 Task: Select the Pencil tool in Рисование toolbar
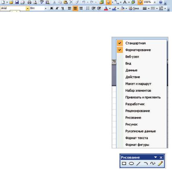click(x=160, y=164)
